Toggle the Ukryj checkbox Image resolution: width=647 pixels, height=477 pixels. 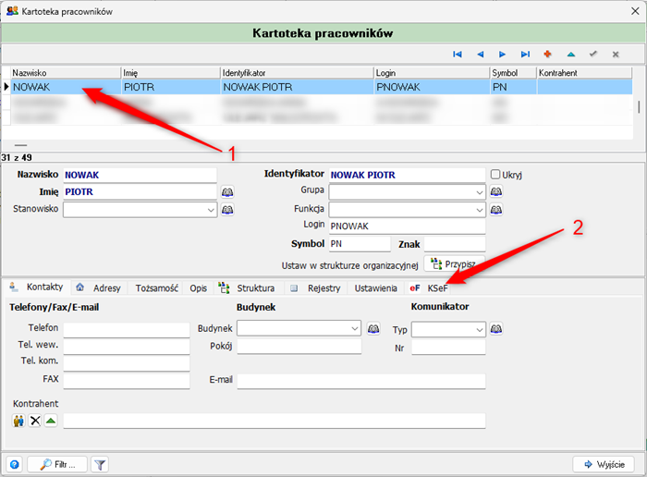(x=496, y=175)
